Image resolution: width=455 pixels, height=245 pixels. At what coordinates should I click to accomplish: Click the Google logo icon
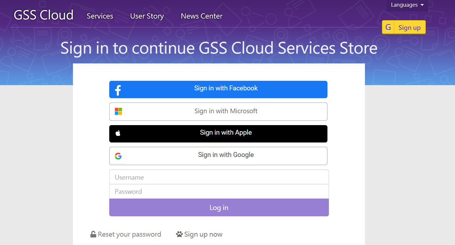coord(118,156)
